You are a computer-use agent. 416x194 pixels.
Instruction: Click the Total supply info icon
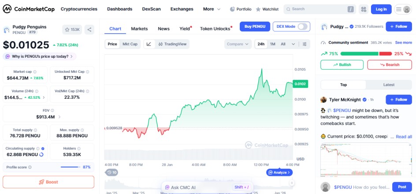point(35,130)
